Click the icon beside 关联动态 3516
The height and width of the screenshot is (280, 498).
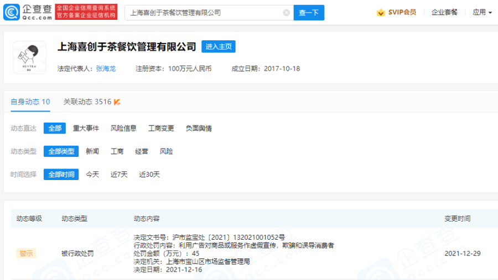117,102
